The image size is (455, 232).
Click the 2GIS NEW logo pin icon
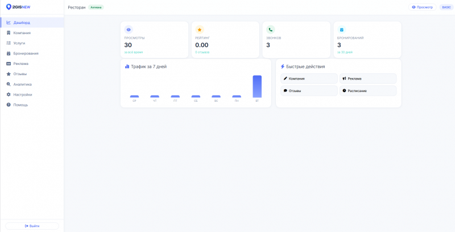(9, 7)
